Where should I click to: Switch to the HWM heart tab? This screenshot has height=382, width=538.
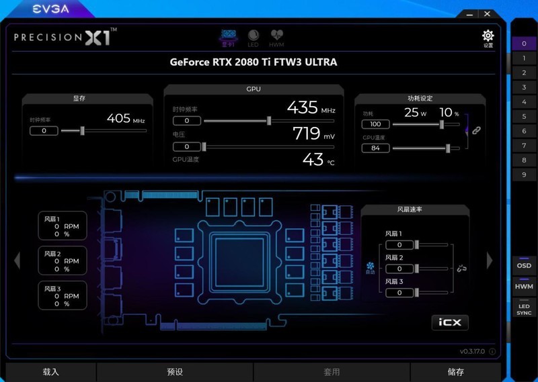(x=276, y=38)
